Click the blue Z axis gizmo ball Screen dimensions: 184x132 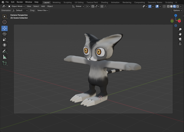pos(176,15)
